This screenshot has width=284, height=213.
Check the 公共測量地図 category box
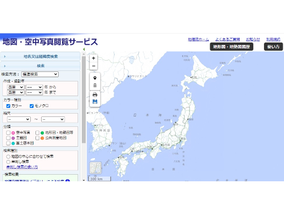click(x=37, y=138)
